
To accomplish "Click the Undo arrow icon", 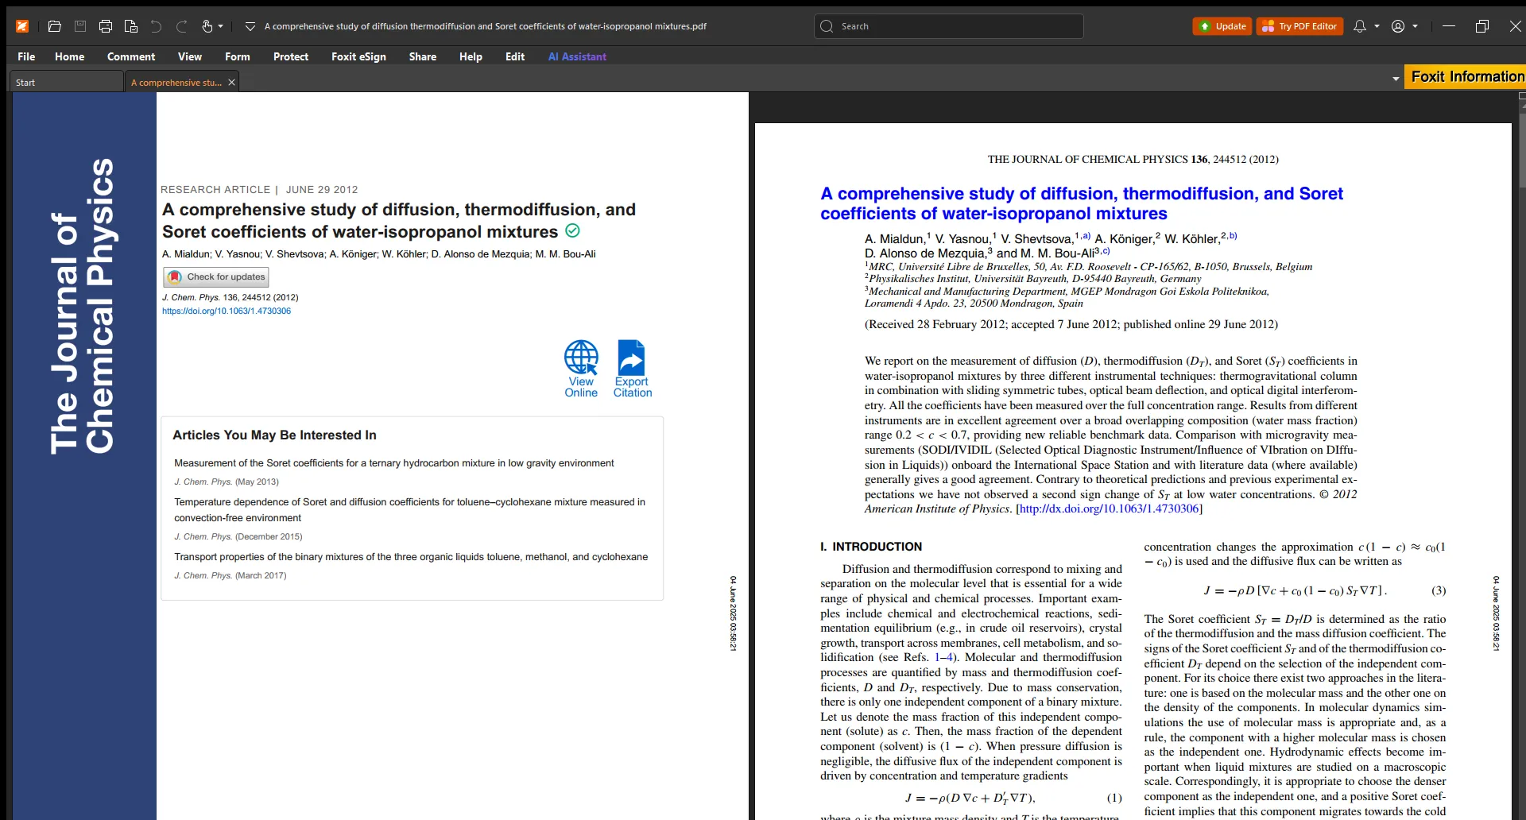I will pyautogui.click(x=156, y=26).
